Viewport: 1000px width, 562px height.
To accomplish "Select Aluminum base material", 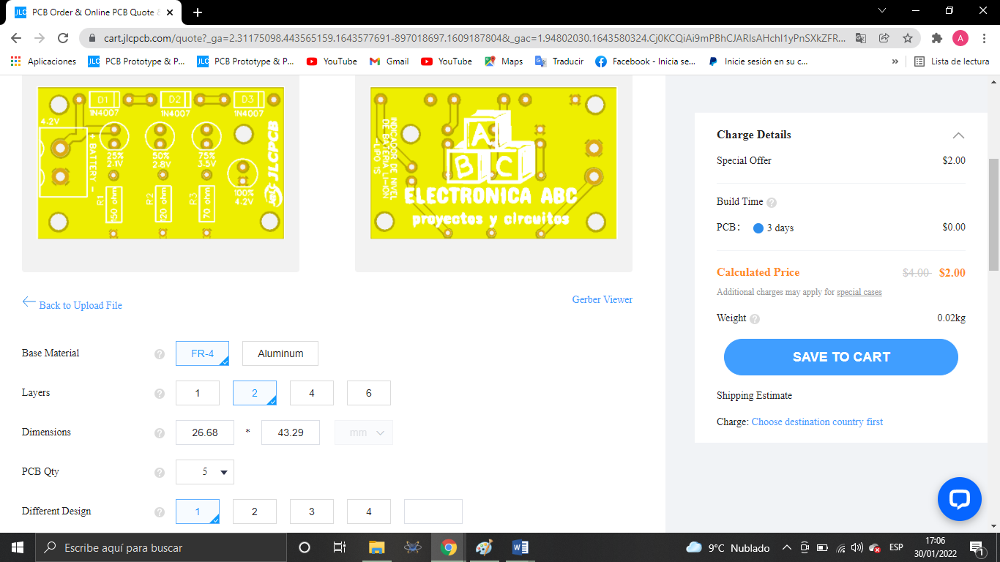I will [280, 353].
